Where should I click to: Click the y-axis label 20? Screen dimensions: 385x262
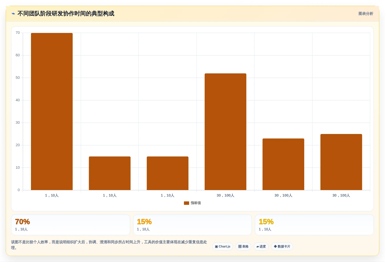[x=18, y=145]
